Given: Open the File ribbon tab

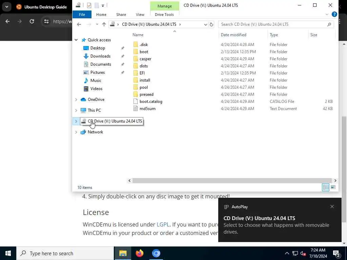Looking at the screenshot, I should (x=82, y=15).
